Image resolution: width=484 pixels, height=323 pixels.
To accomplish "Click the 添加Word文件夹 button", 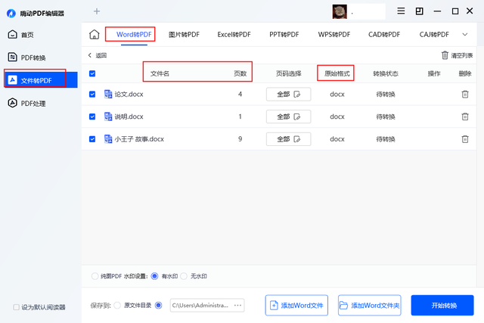I will [370, 306].
